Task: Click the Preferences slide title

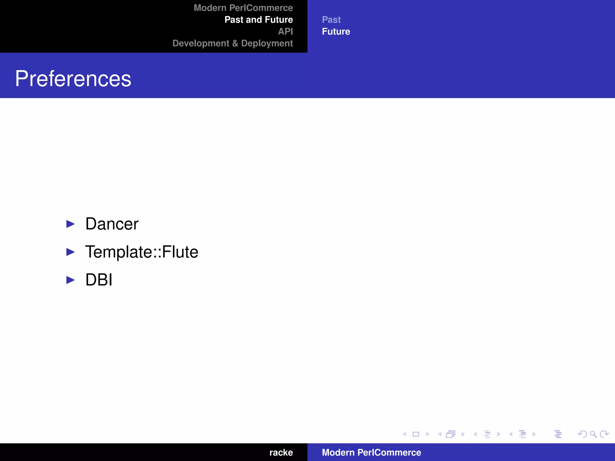Action: pos(73,79)
